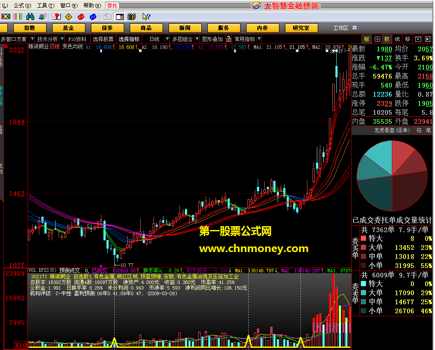
Task: Expand the 常用指标 dropdown arrow
Action: (x=259, y=39)
